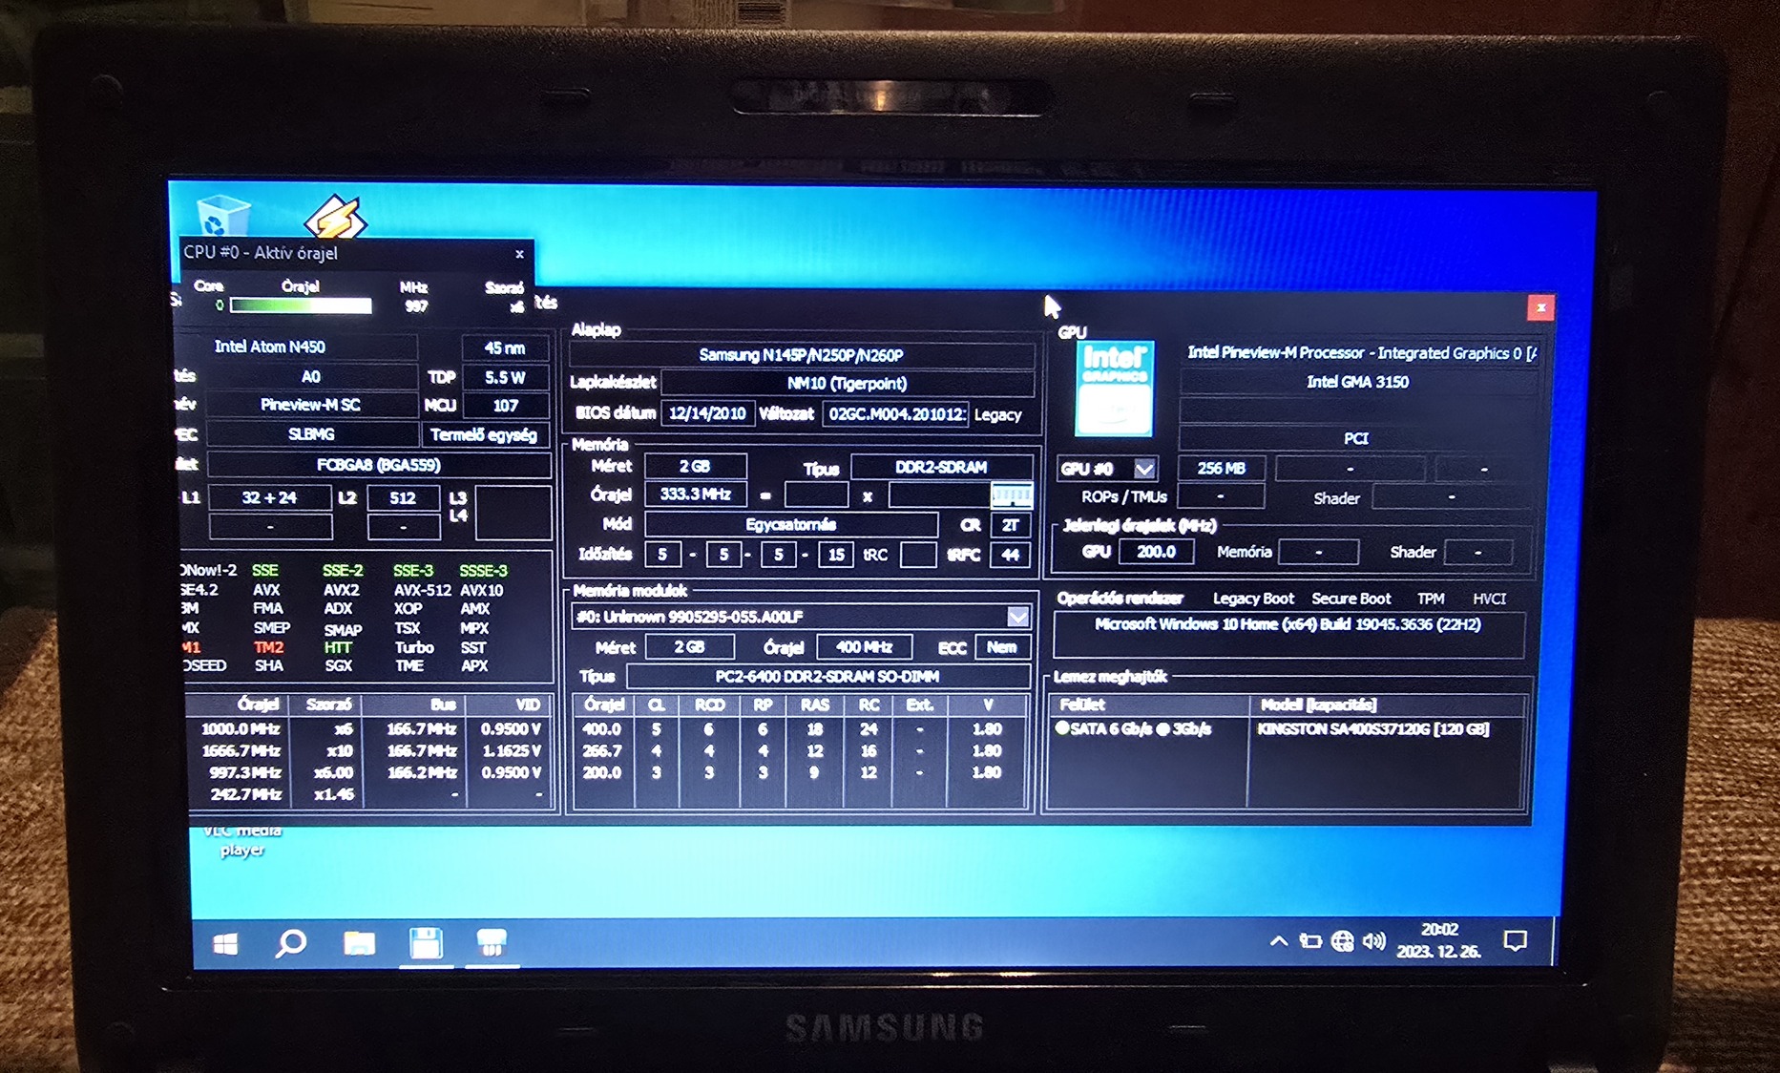
Task: Expand the GPU #0 selector dropdown
Action: pyautogui.click(x=1144, y=469)
